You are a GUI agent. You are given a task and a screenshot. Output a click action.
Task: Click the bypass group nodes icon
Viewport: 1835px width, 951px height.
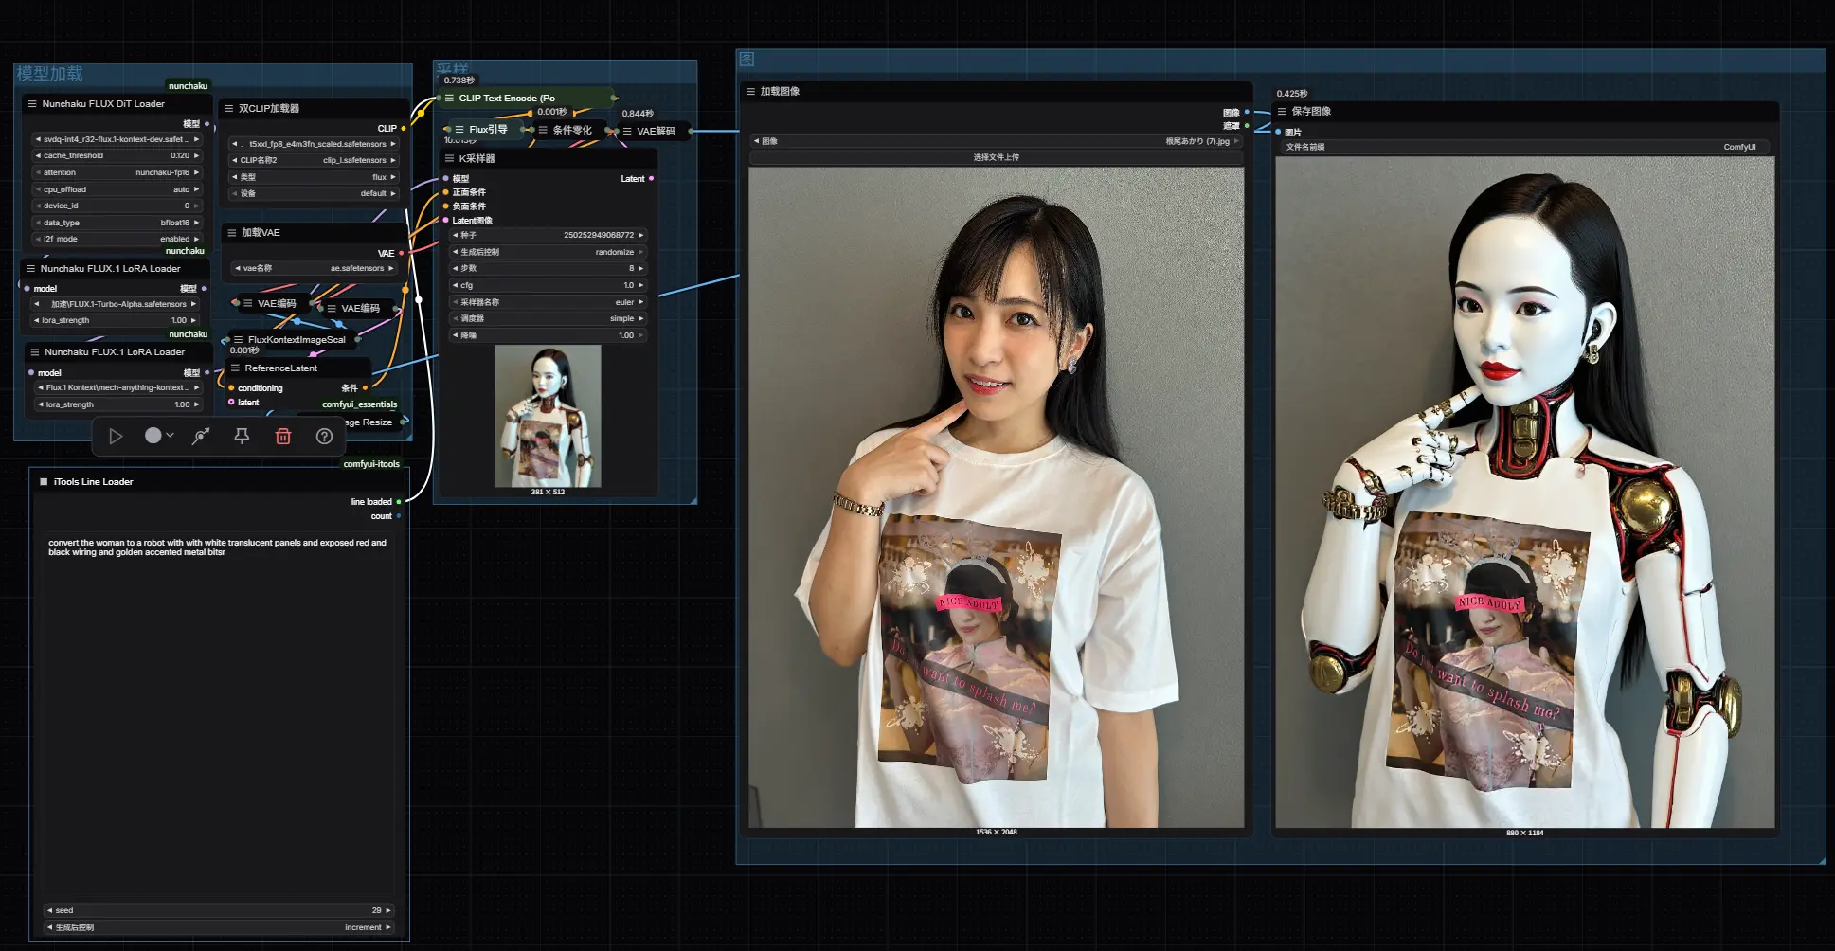(x=201, y=437)
